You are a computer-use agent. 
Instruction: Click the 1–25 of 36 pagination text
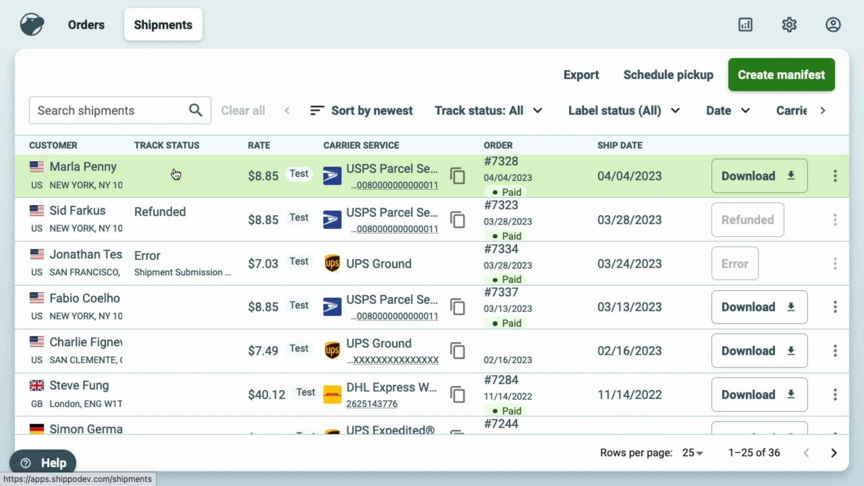[x=754, y=453]
